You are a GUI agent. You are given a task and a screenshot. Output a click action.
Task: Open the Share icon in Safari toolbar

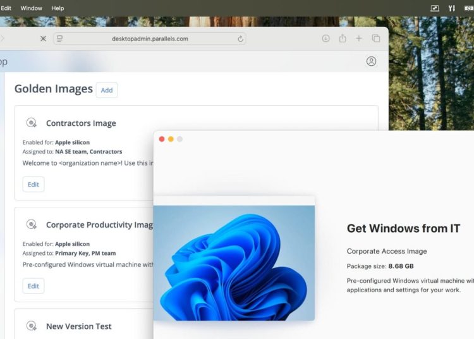(342, 39)
